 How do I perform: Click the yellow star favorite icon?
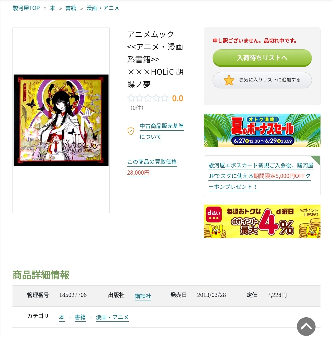pos(229,80)
